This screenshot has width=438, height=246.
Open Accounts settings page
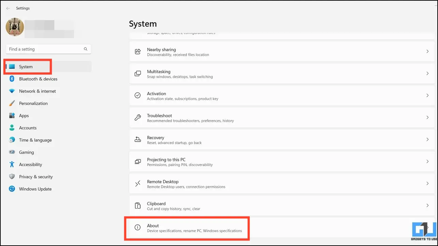pyautogui.click(x=48, y=128)
